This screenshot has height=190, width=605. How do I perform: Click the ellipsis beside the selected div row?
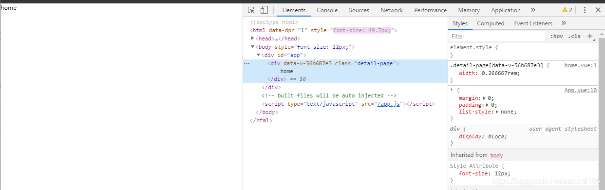[x=246, y=63]
